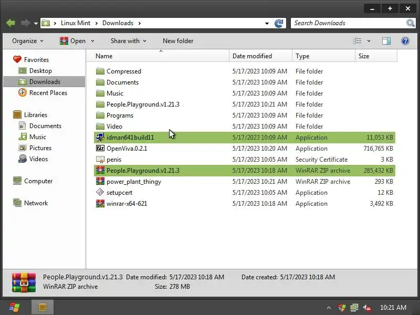The width and height of the screenshot is (420, 315).
Task: Click the WinRAR thumbnail in details pane
Action: [x=24, y=282]
